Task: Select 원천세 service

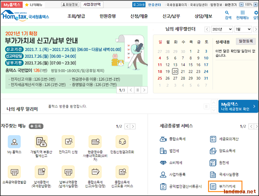Action: [x=219, y=163]
